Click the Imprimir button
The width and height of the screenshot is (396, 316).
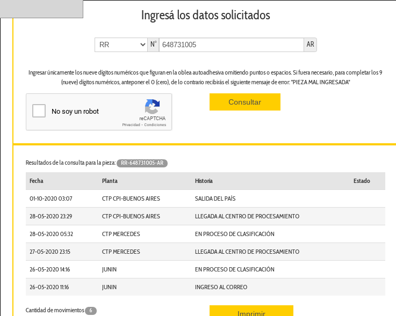[251, 311]
